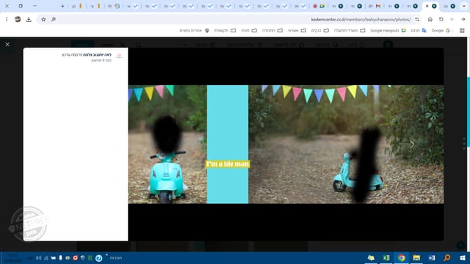Image resolution: width=470 pixels, height=264 pixels.
Task: Open the apps grid in bookmarks bar
Action: 462,31
